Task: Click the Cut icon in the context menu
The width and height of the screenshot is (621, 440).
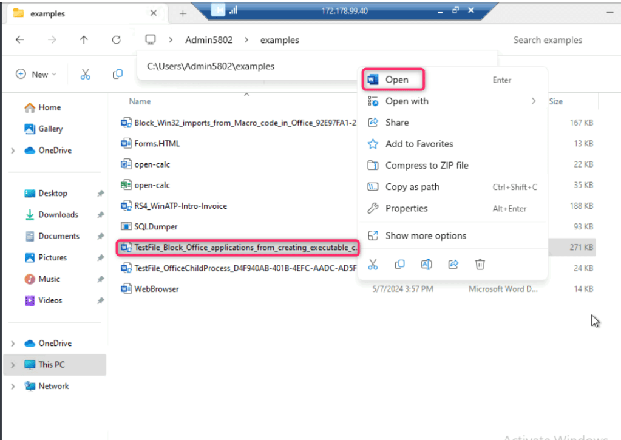Action: tap(373, 264)
